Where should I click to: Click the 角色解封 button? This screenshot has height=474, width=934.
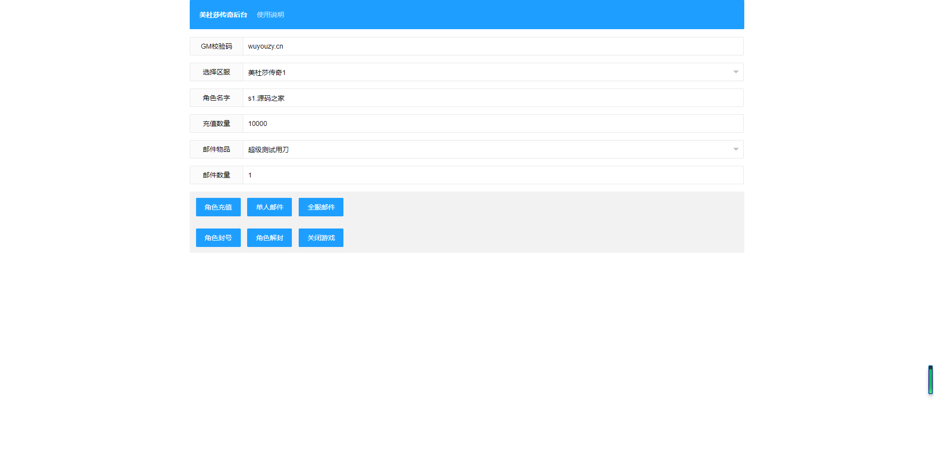click(x=269, y=238)
